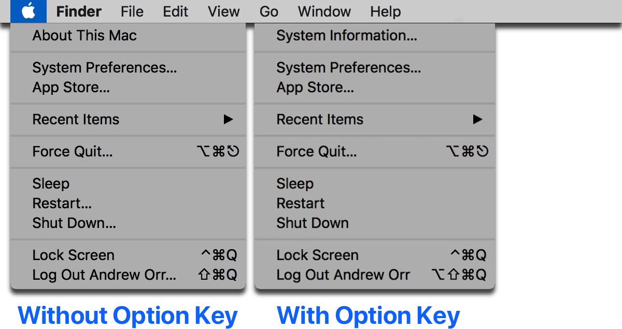Open the Edit menu
Viewport: 622px width, 329px height.
(x=175, y=11)
